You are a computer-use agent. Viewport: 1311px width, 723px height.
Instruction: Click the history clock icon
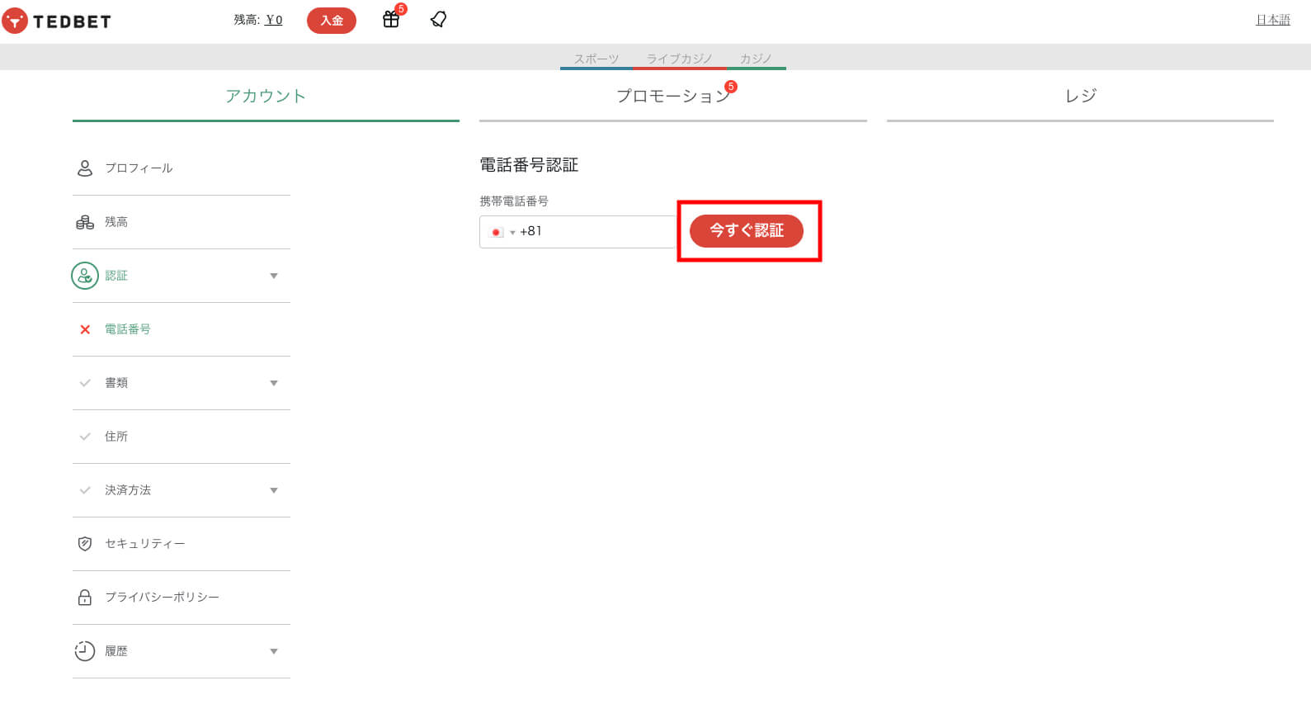click(85, 651)
